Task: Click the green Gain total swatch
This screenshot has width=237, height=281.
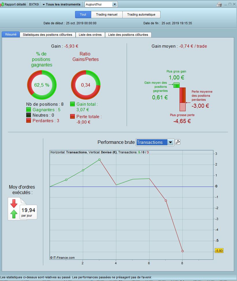Action: click(x=72, y=104)
